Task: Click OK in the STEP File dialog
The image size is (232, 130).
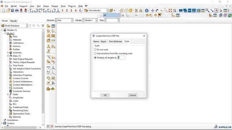Action: tap(105, 95)
